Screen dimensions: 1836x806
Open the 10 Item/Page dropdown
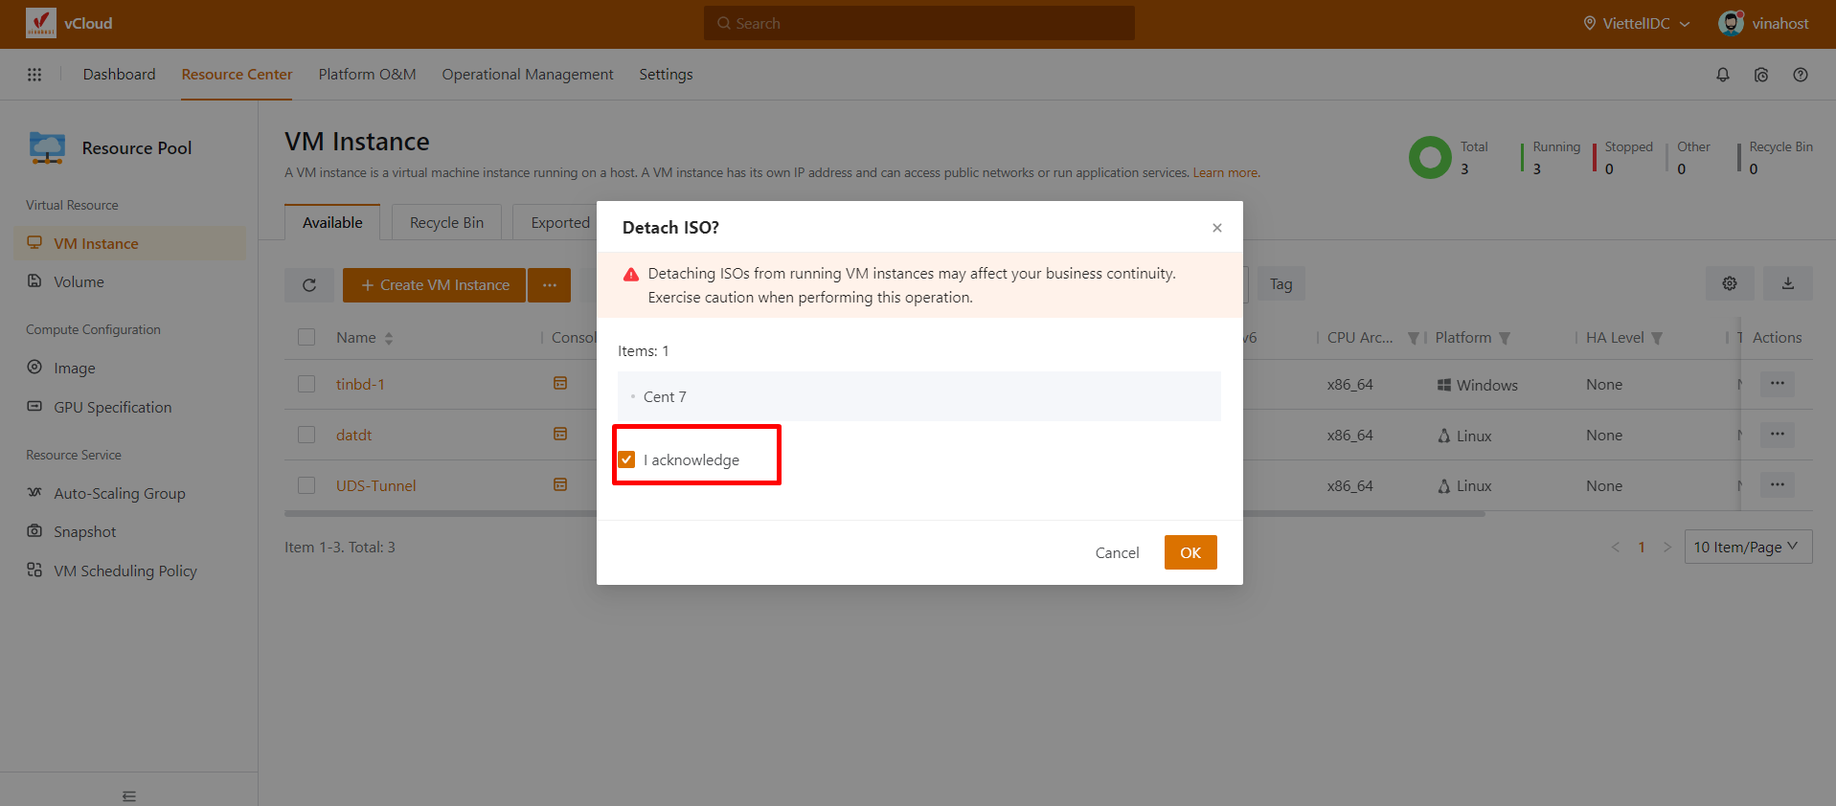click(x=1748, y=547)
